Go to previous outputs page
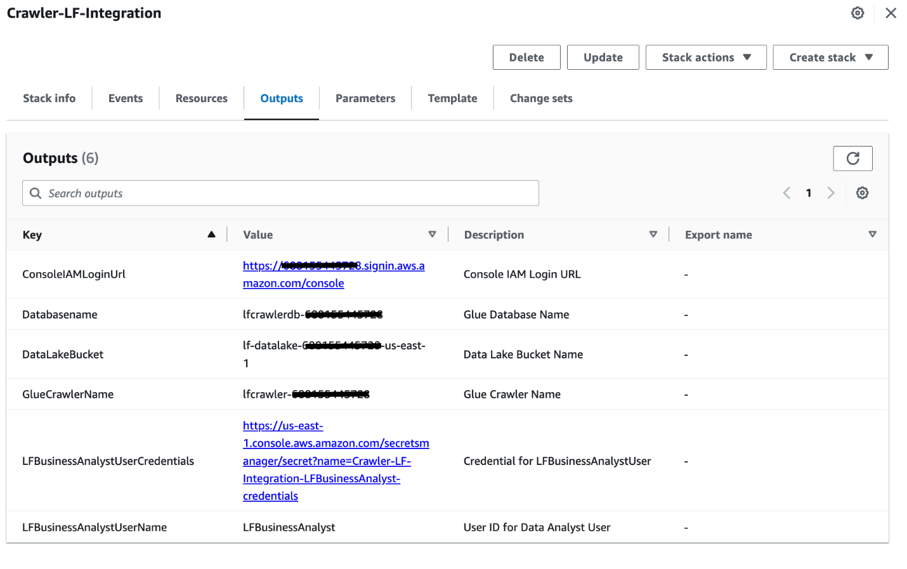907x569 pixels. (786, 193)
